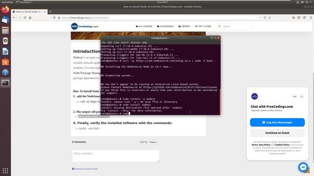Open the Terminal app menu in the top bar
The width and height of the screenshot is (314, 176).
[x=25, y=2]
